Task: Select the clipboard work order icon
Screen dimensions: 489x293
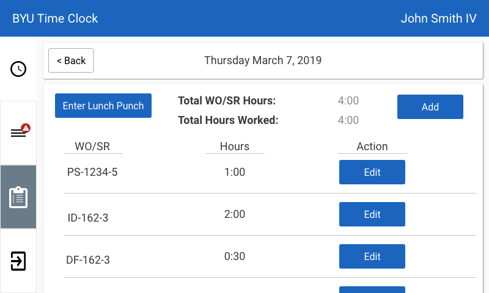Action: [x=18, y=197]
